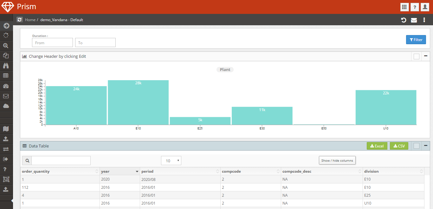The height and width of the screenshot is (209, 433).
Task: Collapse the chart panel with minus button
Action: 426,56
